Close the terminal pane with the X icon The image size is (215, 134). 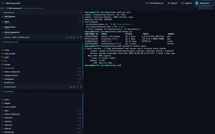coord(213,8)
